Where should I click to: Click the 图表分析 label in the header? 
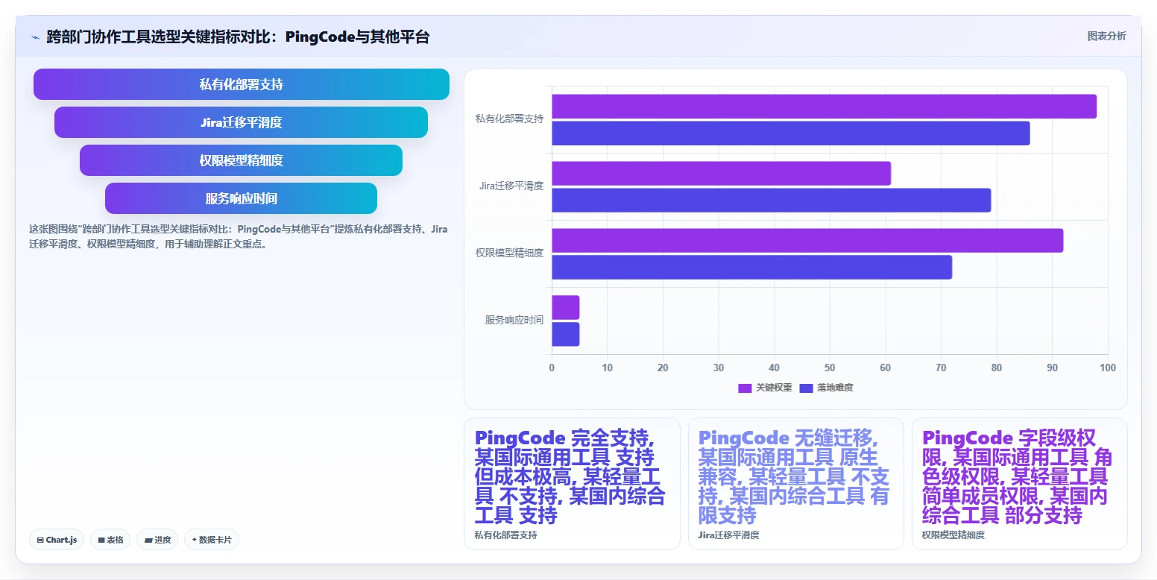[1106, 36]
